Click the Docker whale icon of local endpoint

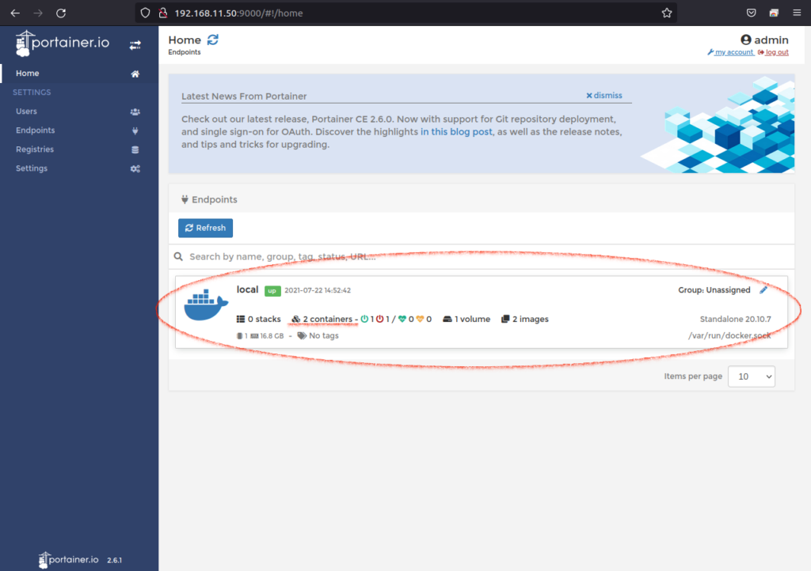point(206,304)
